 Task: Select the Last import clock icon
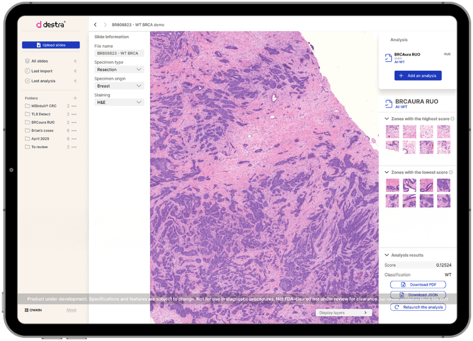pyautogui.click(x=27, y=71)
